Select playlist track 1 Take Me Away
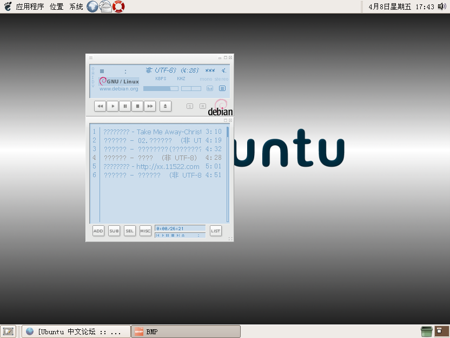 click(x=157, y=132)
